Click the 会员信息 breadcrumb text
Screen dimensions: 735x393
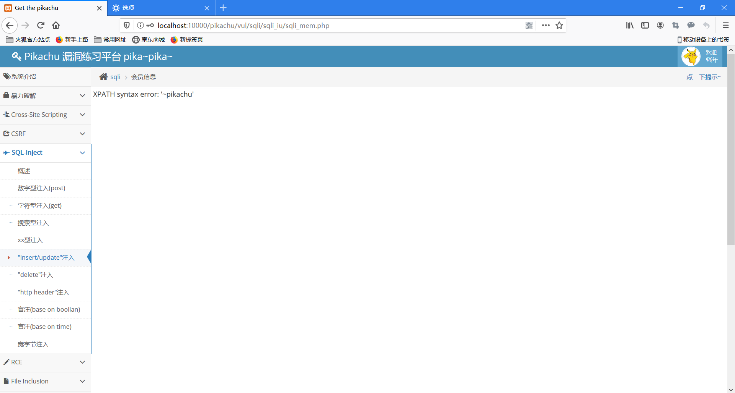(x=144, y=77)
